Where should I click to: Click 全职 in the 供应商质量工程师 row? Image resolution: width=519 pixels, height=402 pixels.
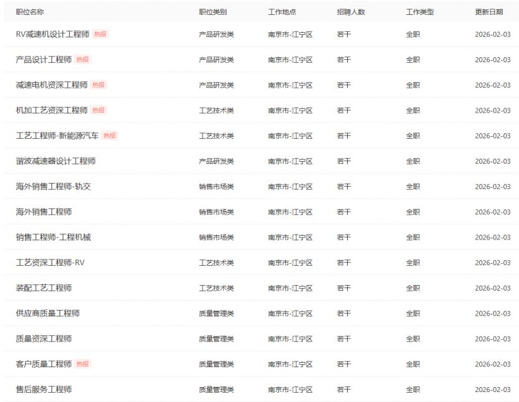pos(413,314)
